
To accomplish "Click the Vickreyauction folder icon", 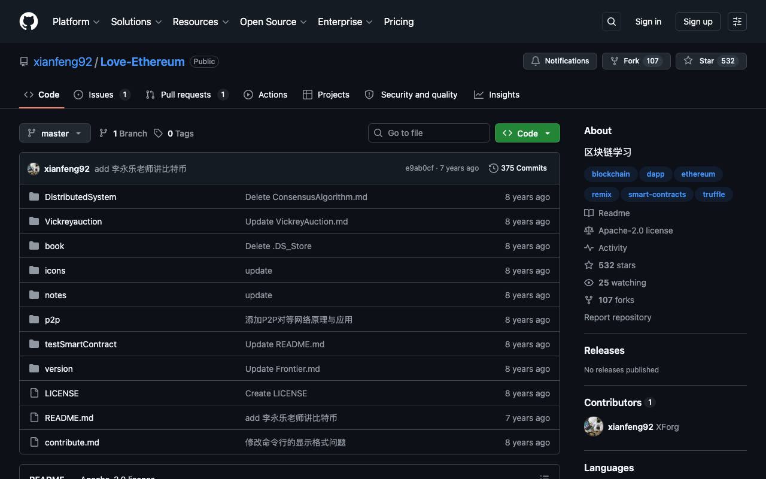I will coord(34,221).
